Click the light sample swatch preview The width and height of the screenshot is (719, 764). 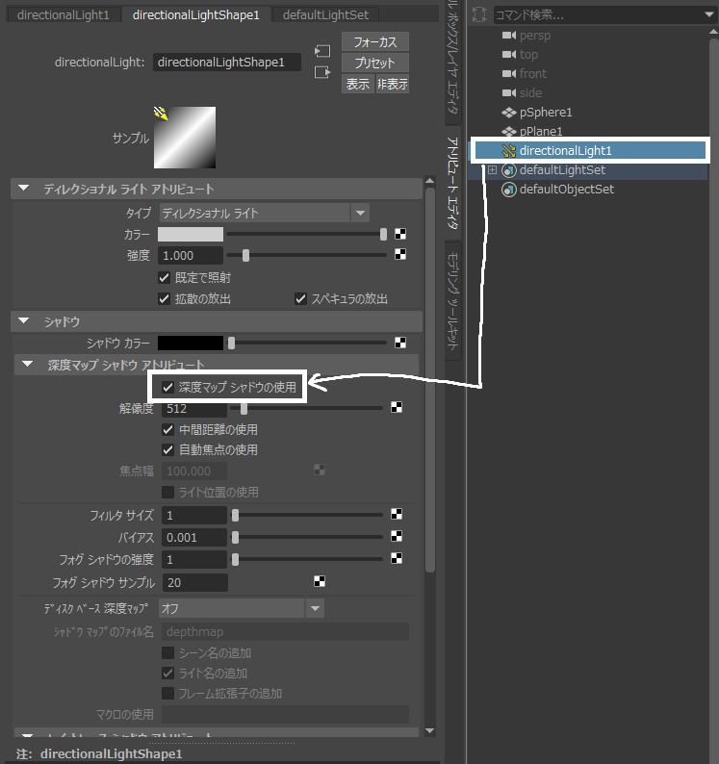[185, 138]
